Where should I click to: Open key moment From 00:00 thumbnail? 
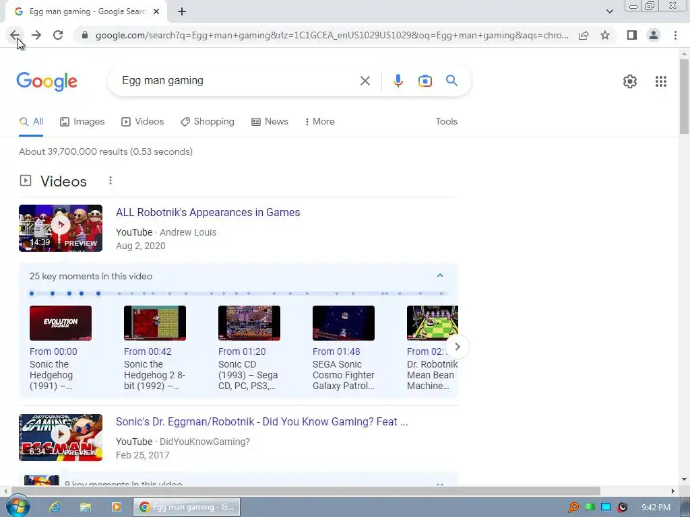(61, 323)
